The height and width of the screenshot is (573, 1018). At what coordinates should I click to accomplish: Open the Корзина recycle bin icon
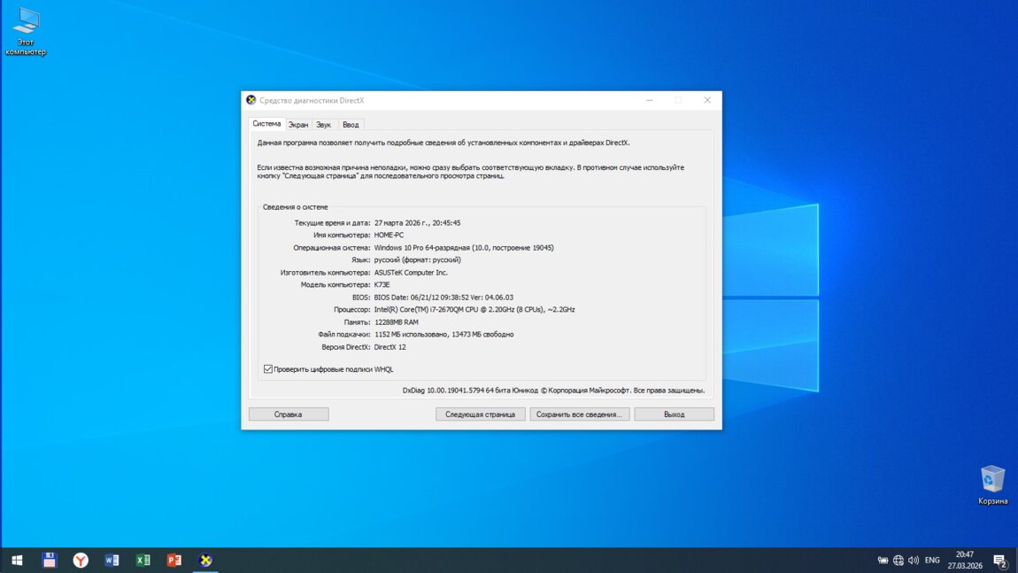pyautogui.click(x=992, y=481)
